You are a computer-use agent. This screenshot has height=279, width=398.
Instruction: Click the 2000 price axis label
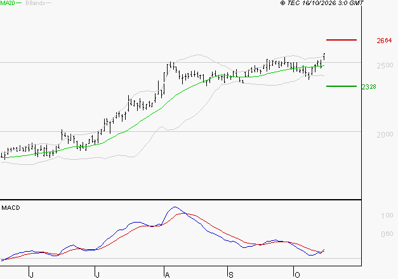[385, 134]
